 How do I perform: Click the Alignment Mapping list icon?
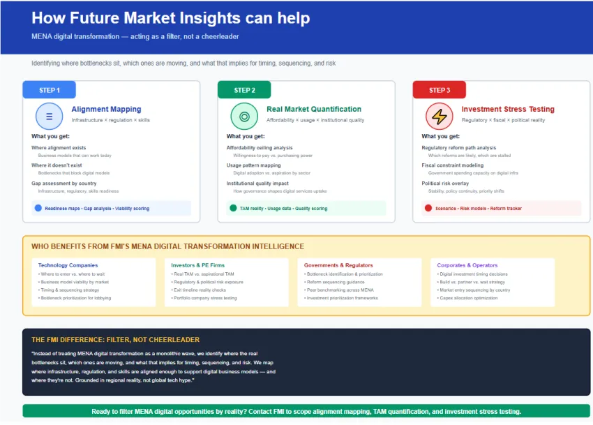[x=49, y=117]
